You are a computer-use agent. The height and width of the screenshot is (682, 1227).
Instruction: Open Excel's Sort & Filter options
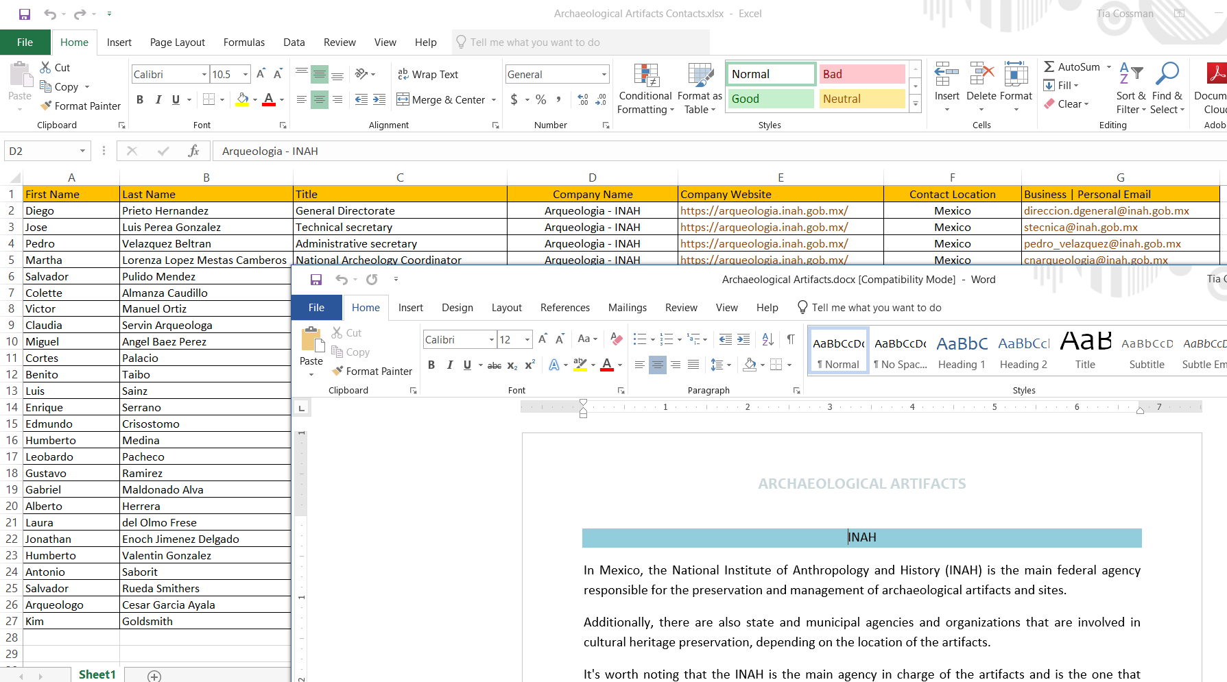(1131, 89)
